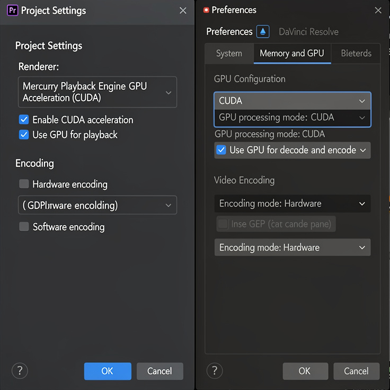
Task: Tick the Software encoding checkbox
Action: (x=24, y=227)
